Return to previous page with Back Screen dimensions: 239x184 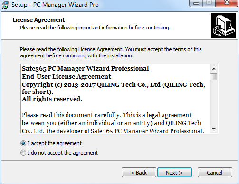[x=139, y=173]
